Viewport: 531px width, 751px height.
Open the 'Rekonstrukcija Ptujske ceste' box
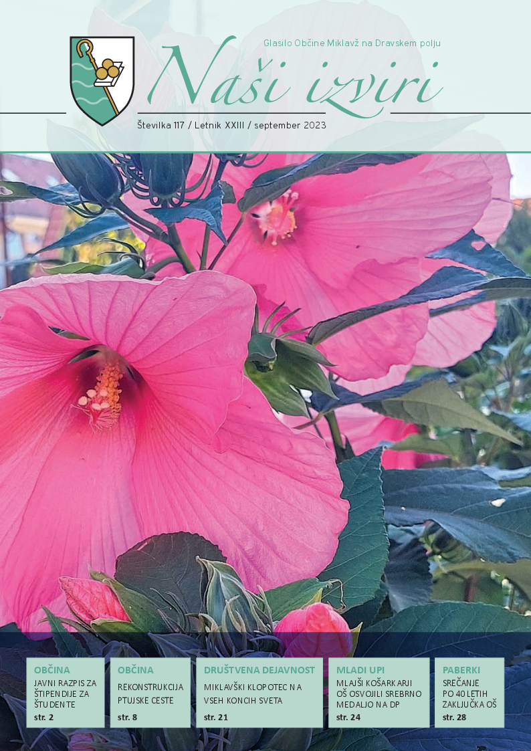(150, 693)
